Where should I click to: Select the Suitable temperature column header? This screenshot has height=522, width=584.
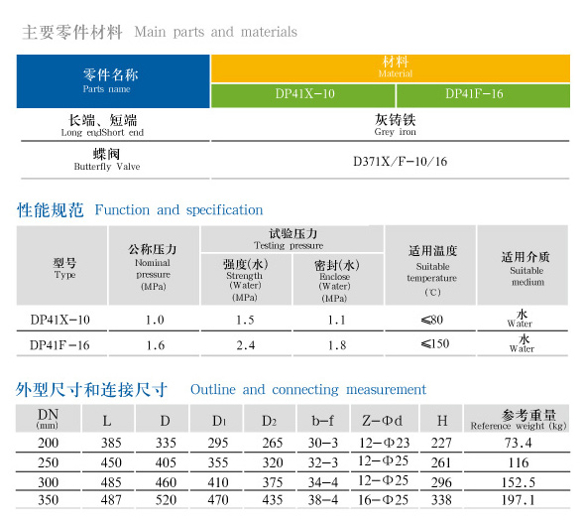pos(430,266)
